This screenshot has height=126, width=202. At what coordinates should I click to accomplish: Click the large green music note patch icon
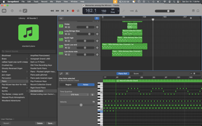point(29,33)
